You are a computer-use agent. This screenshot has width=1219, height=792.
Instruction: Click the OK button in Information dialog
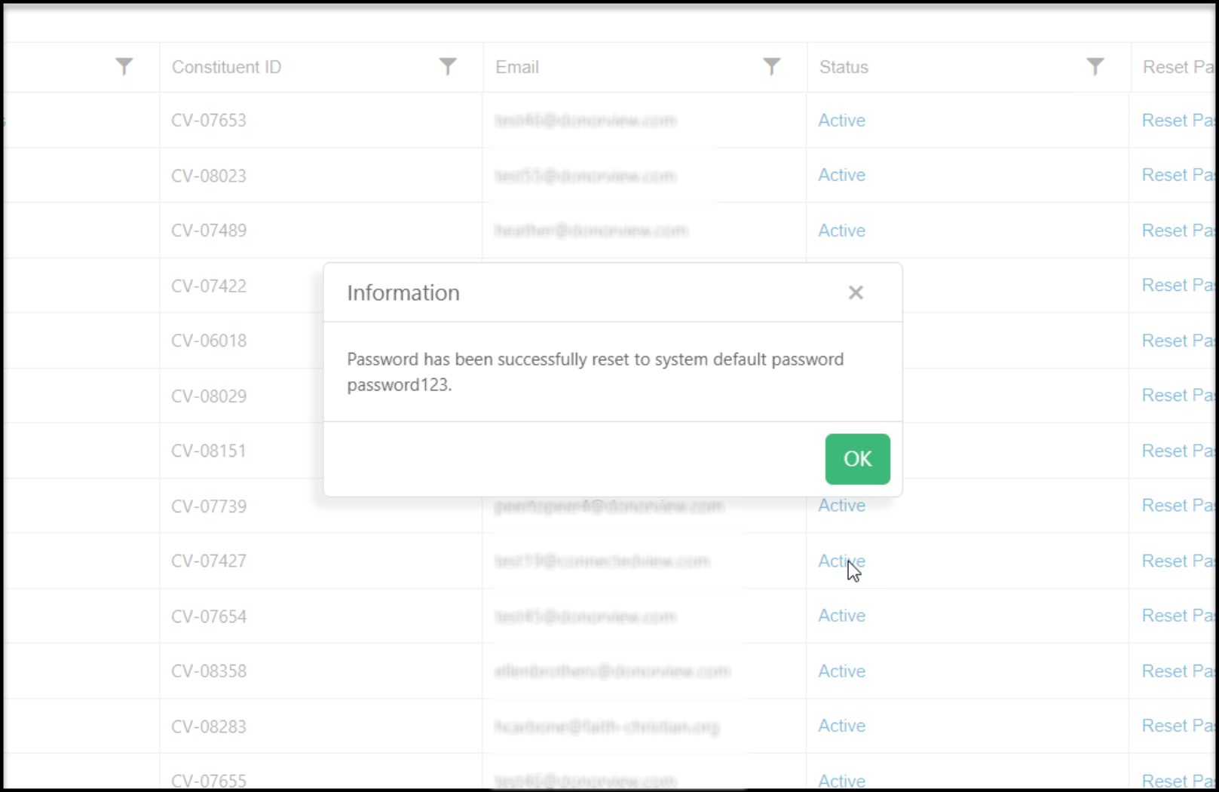857,459
